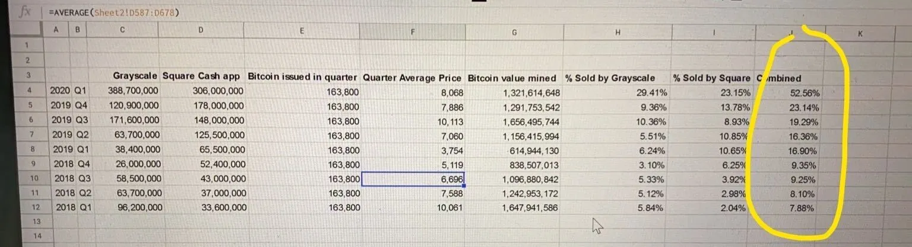Click the Quarter Average Price header
The height and width of the screenshot is (247, 912).
pos(413,78)
